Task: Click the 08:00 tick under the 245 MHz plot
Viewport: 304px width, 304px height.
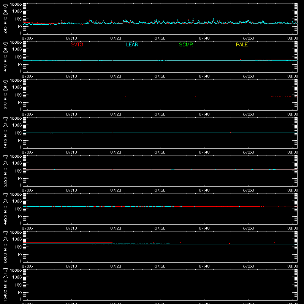Action: (293, 38)
